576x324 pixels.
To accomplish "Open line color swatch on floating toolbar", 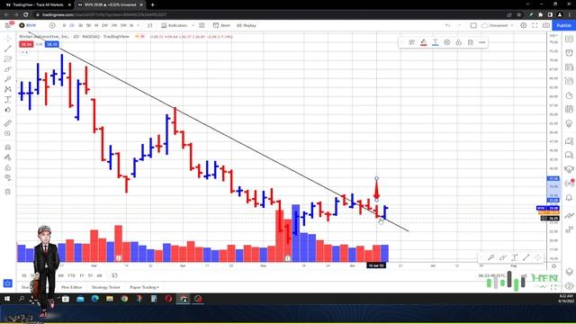I will pos(424,42).
